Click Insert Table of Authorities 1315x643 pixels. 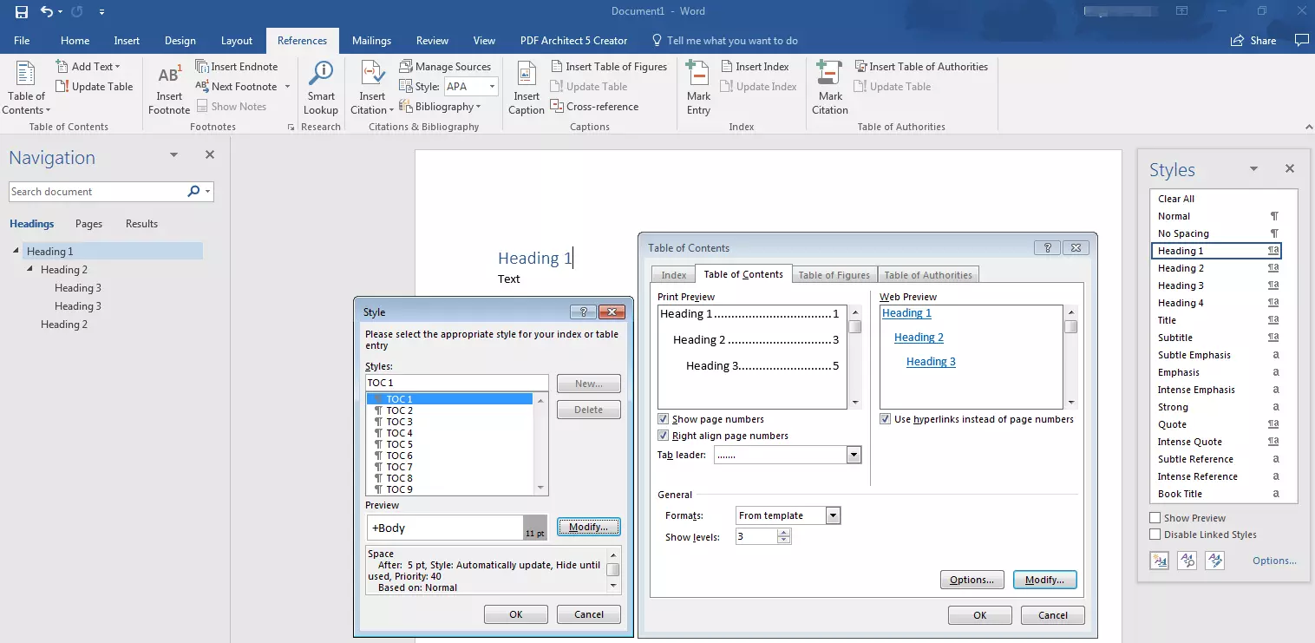(x=921, y=66)
